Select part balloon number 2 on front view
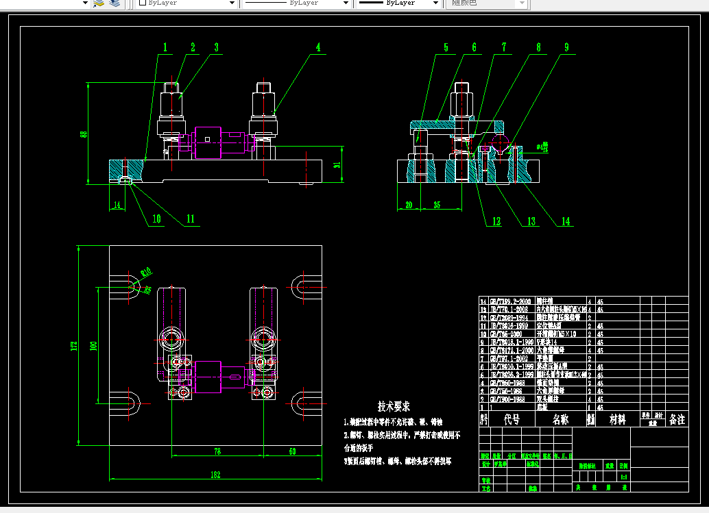Screen dimensions: 709x513 (193, 47)
